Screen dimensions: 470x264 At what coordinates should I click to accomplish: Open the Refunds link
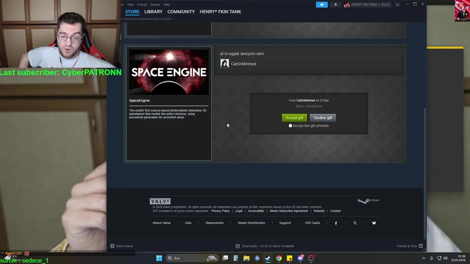(319, 211)
